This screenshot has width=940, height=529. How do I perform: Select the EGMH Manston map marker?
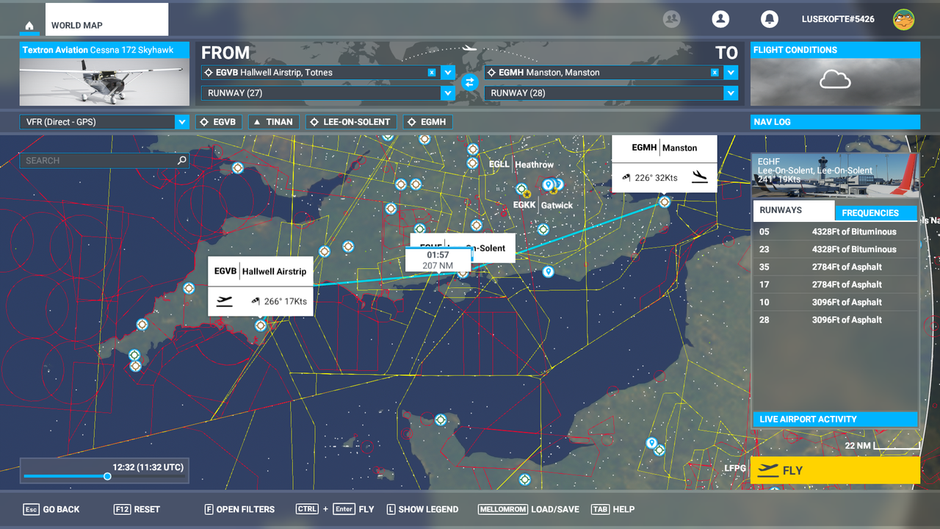tap(665, 201)
